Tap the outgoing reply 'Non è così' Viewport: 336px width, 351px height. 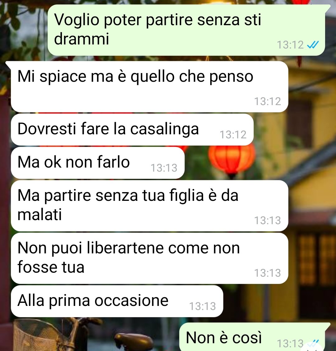point(252,337)
